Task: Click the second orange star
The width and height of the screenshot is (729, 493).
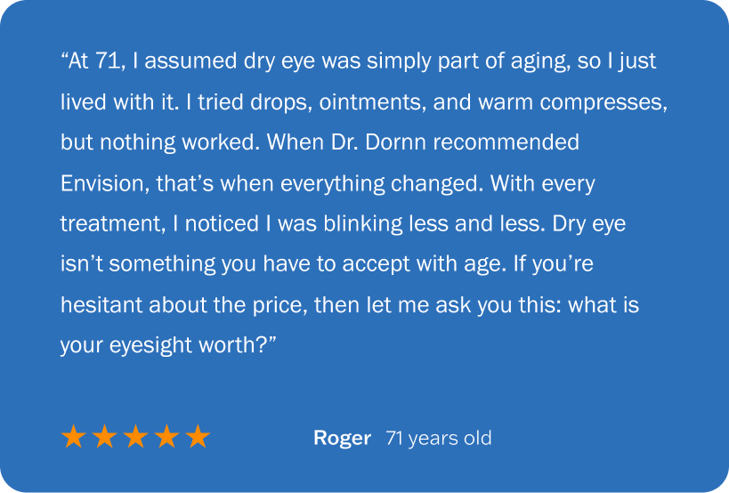Action: click(x=105, y=437)
